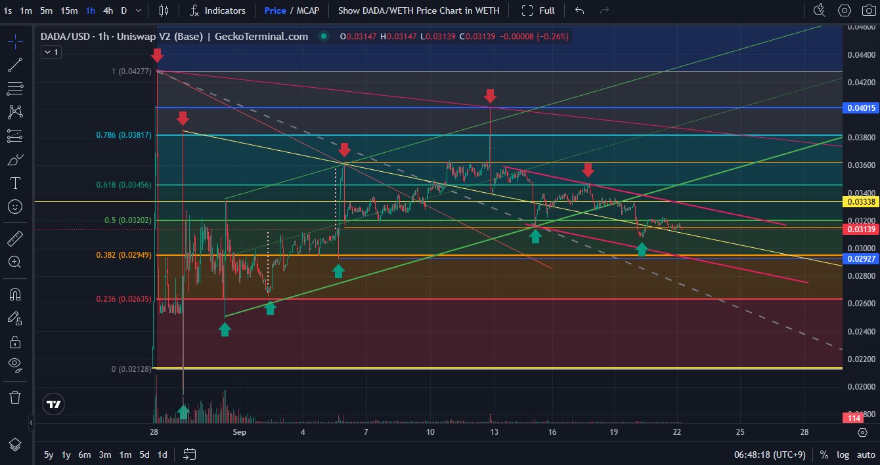Switch to the 4h interval
Image resolution: width=880 pixels, height=465 pixels.
coord(108,10)
